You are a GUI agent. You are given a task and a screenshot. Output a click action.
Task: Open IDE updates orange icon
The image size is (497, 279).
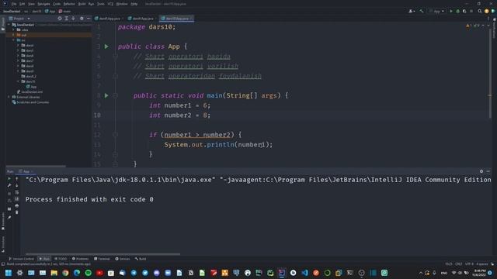click(x=487, y=11)
